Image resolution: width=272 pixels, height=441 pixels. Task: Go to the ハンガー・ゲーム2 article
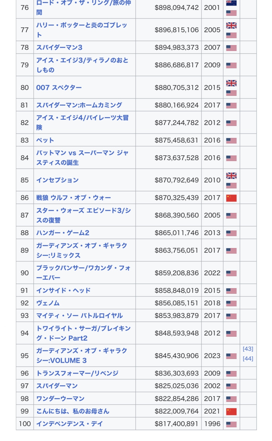(x=63, y=233)
